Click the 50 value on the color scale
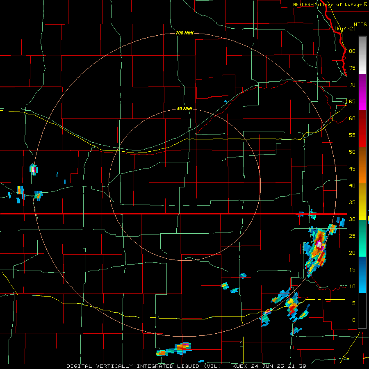The height and width of the screenshot is (369, 369). coord(352,152)
